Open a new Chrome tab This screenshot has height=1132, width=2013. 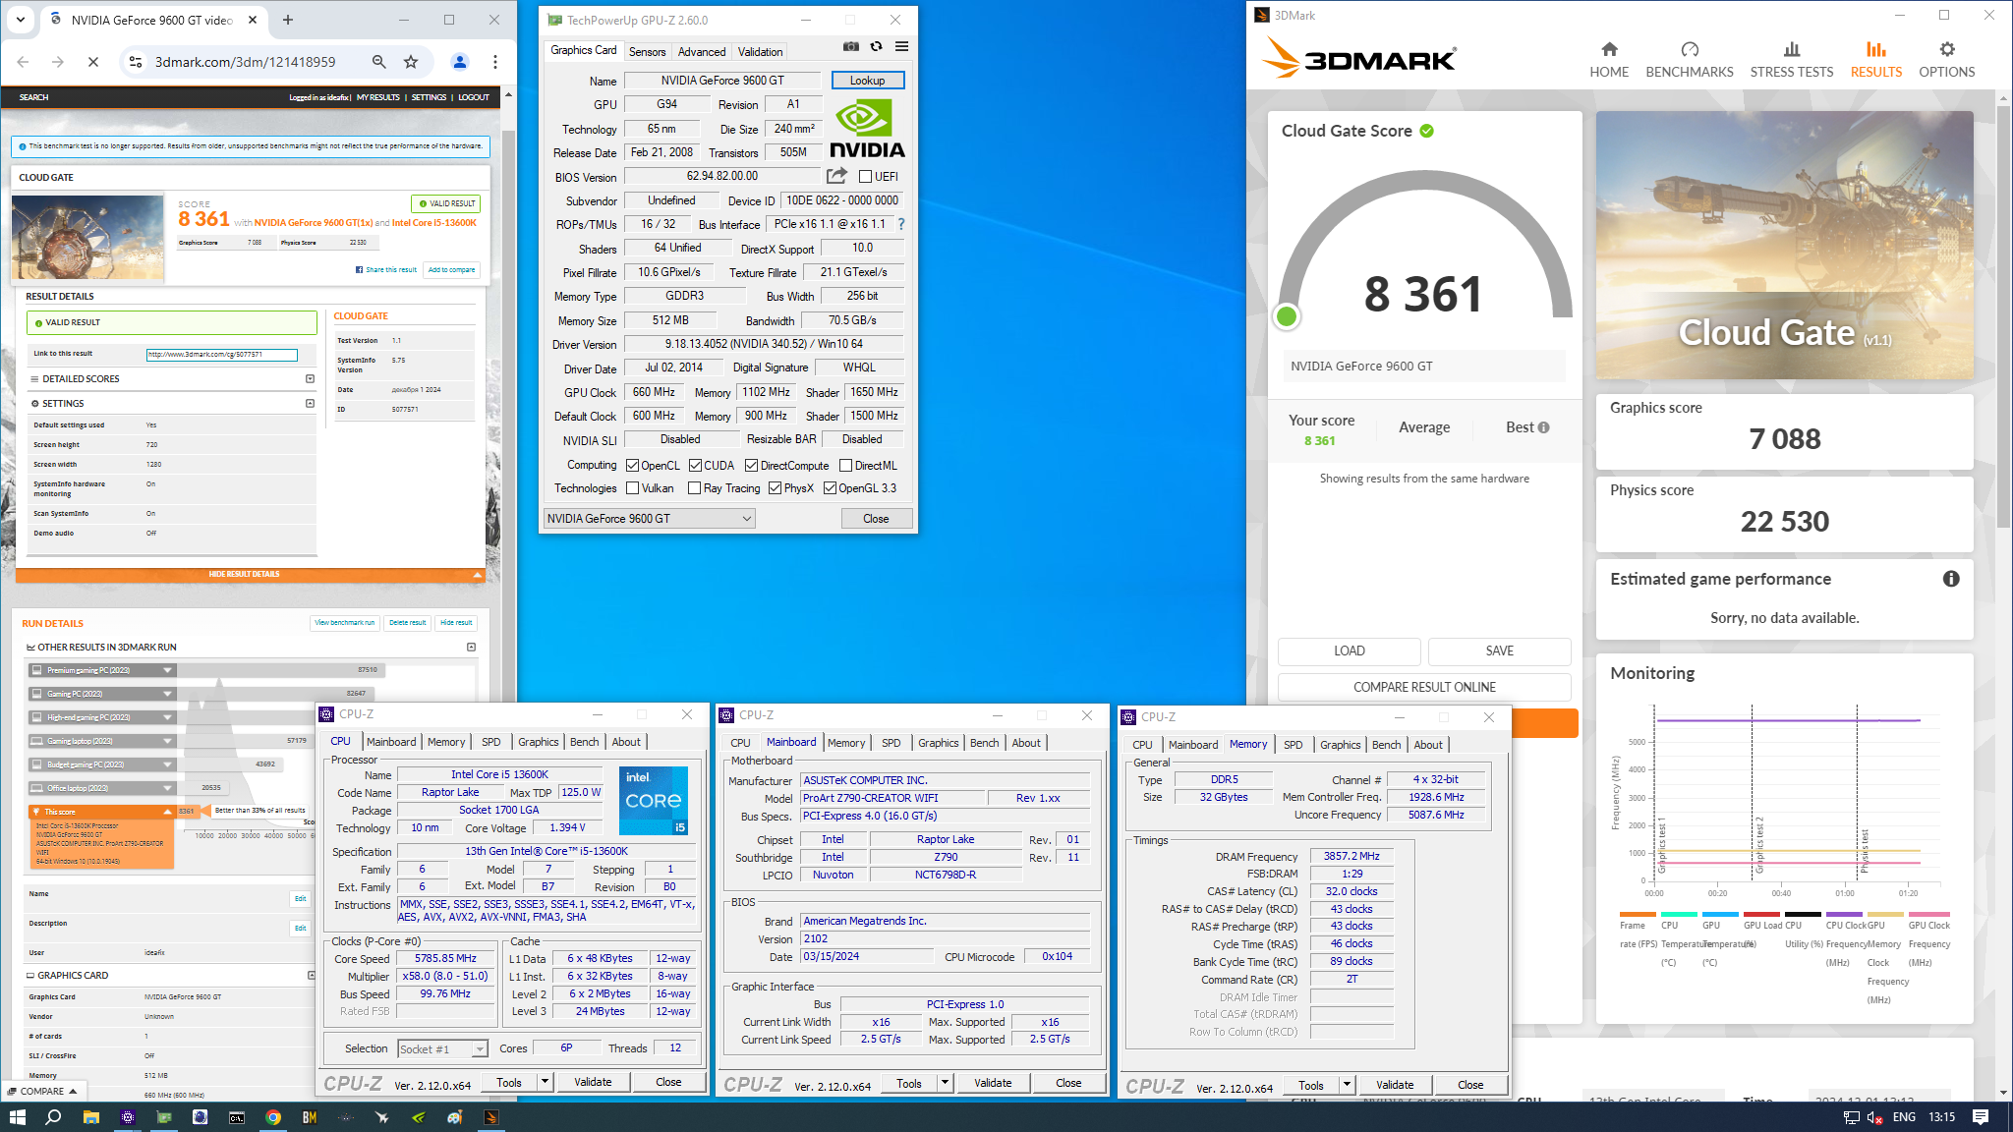click(288, 20)
